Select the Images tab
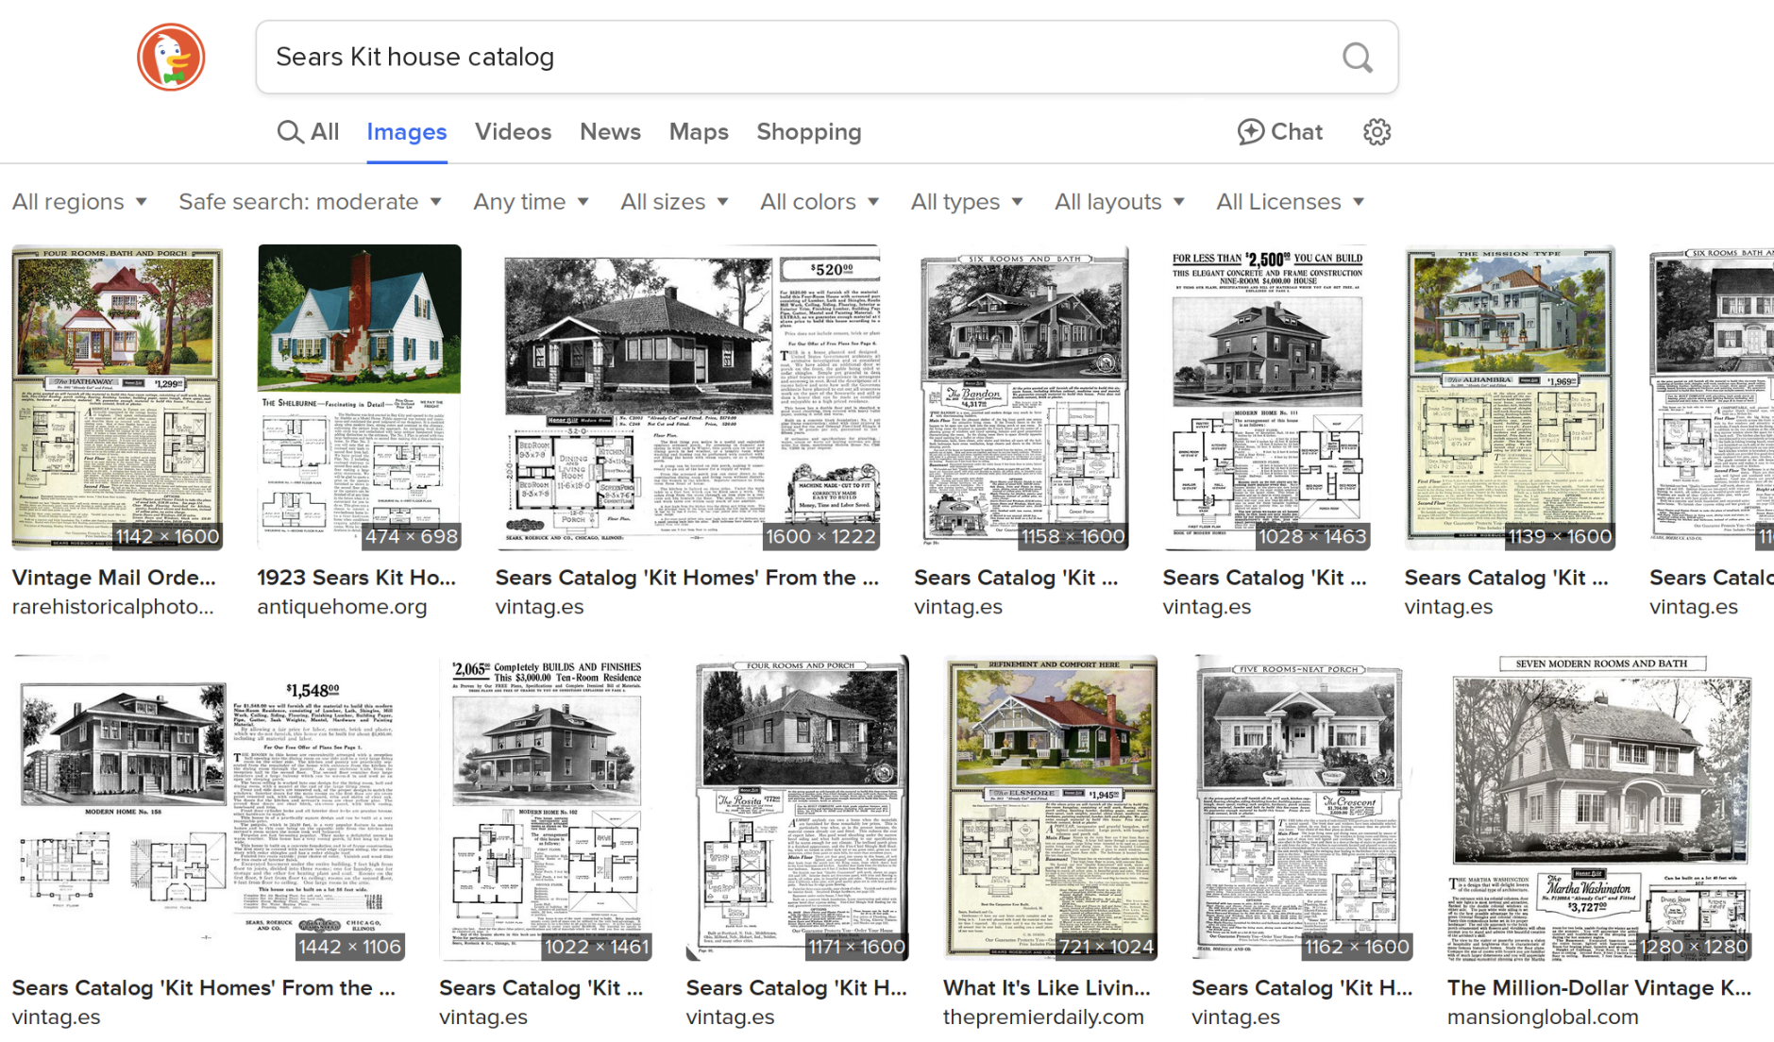The height and width of the screenshot is (1042, 1774). [407, 132]
